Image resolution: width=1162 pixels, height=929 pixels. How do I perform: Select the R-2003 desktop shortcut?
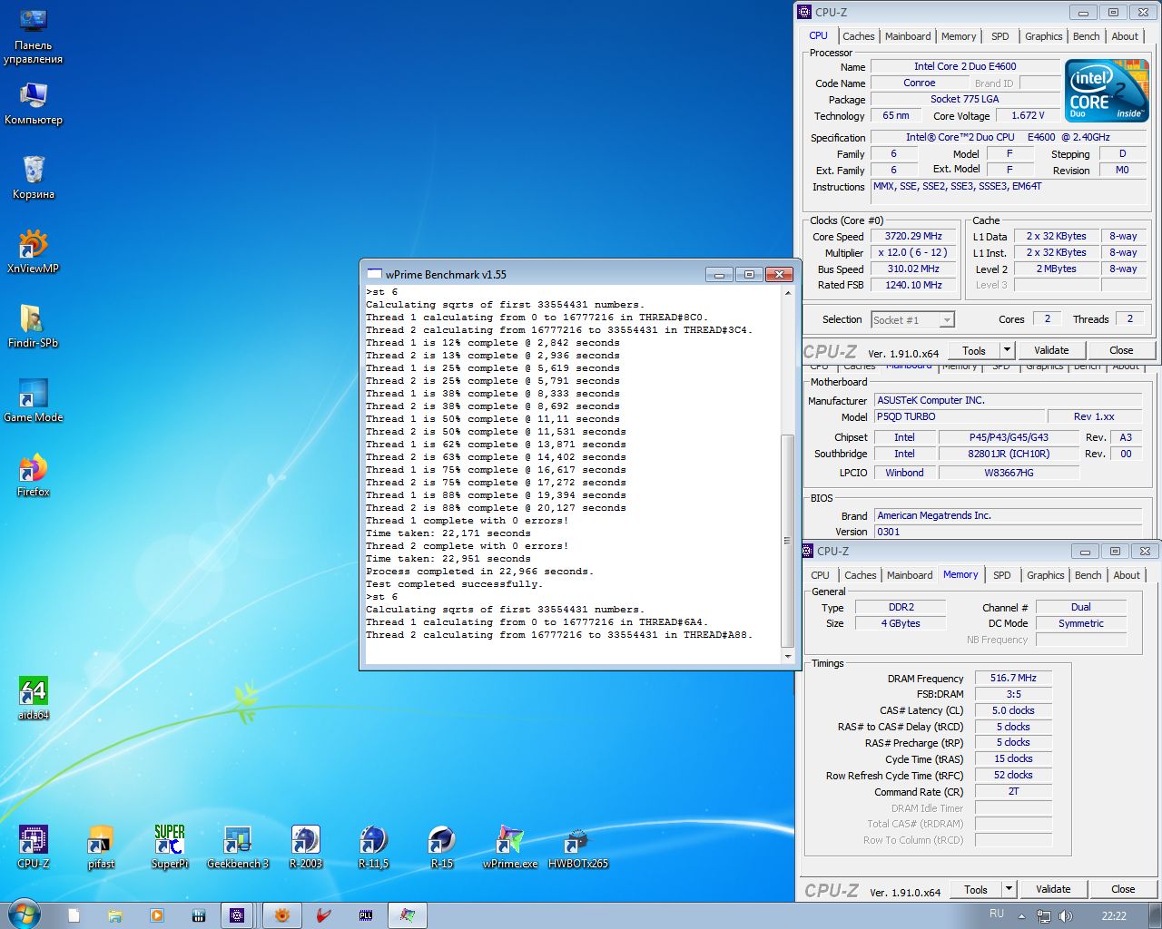pos(306,847)
